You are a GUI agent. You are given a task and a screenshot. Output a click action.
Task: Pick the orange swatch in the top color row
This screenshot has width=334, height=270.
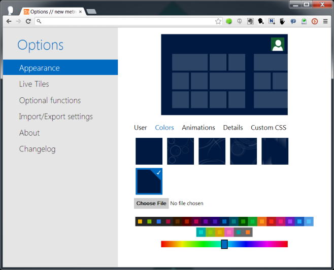click(262, 221)
